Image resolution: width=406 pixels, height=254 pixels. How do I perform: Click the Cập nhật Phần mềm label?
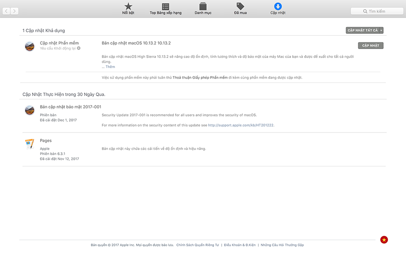[59, 43]
